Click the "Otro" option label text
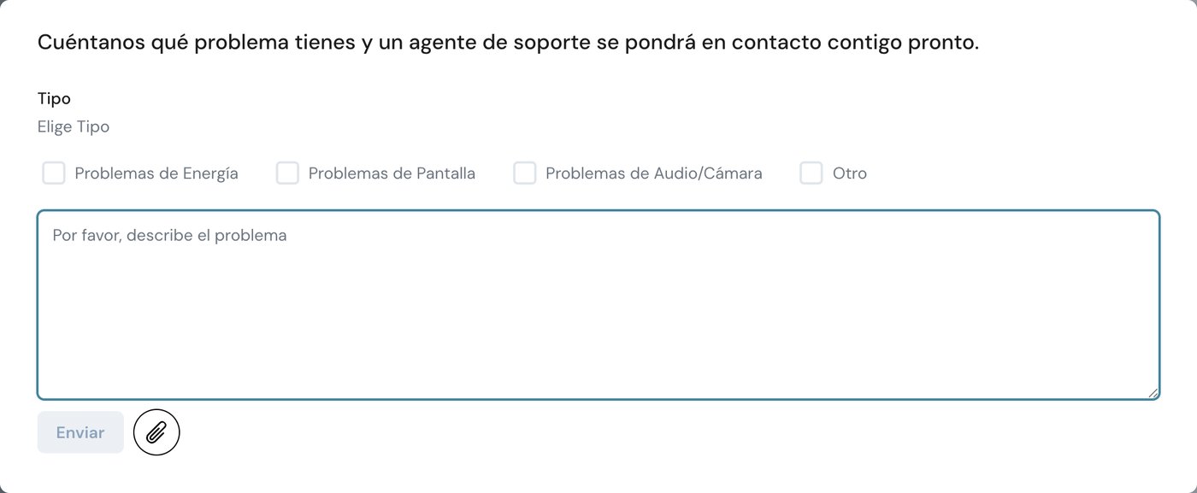Viewport: 1197px width, 493px height. (850, 173)
